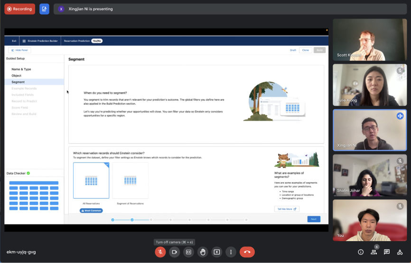Open Record to Predict setup step
The height and width of the screenshot is (263, 411).
(x=24, y=101)
